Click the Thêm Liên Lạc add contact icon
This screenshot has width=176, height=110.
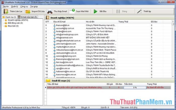(x=6, y=11)
